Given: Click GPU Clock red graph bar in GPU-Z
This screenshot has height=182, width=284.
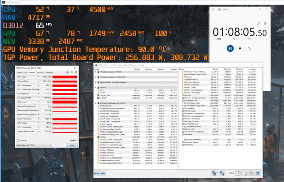Looking at the screenshot, I should pyautogui.click(x=65, y=77).
